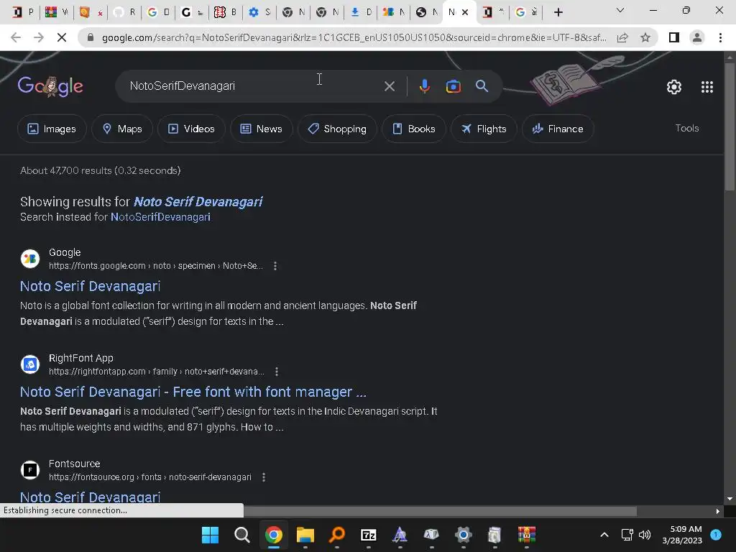The image size is (736, 552).
Task: Click the horizontal scrollbar at page bottom
Action: pos(441,511)
